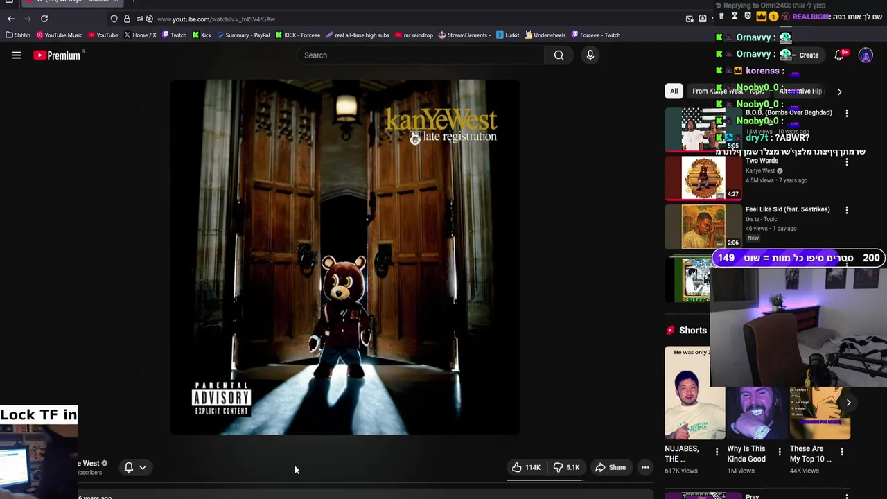Click hourglass timeout icon in chat overlay
The image size is (887, 499).
735,17
